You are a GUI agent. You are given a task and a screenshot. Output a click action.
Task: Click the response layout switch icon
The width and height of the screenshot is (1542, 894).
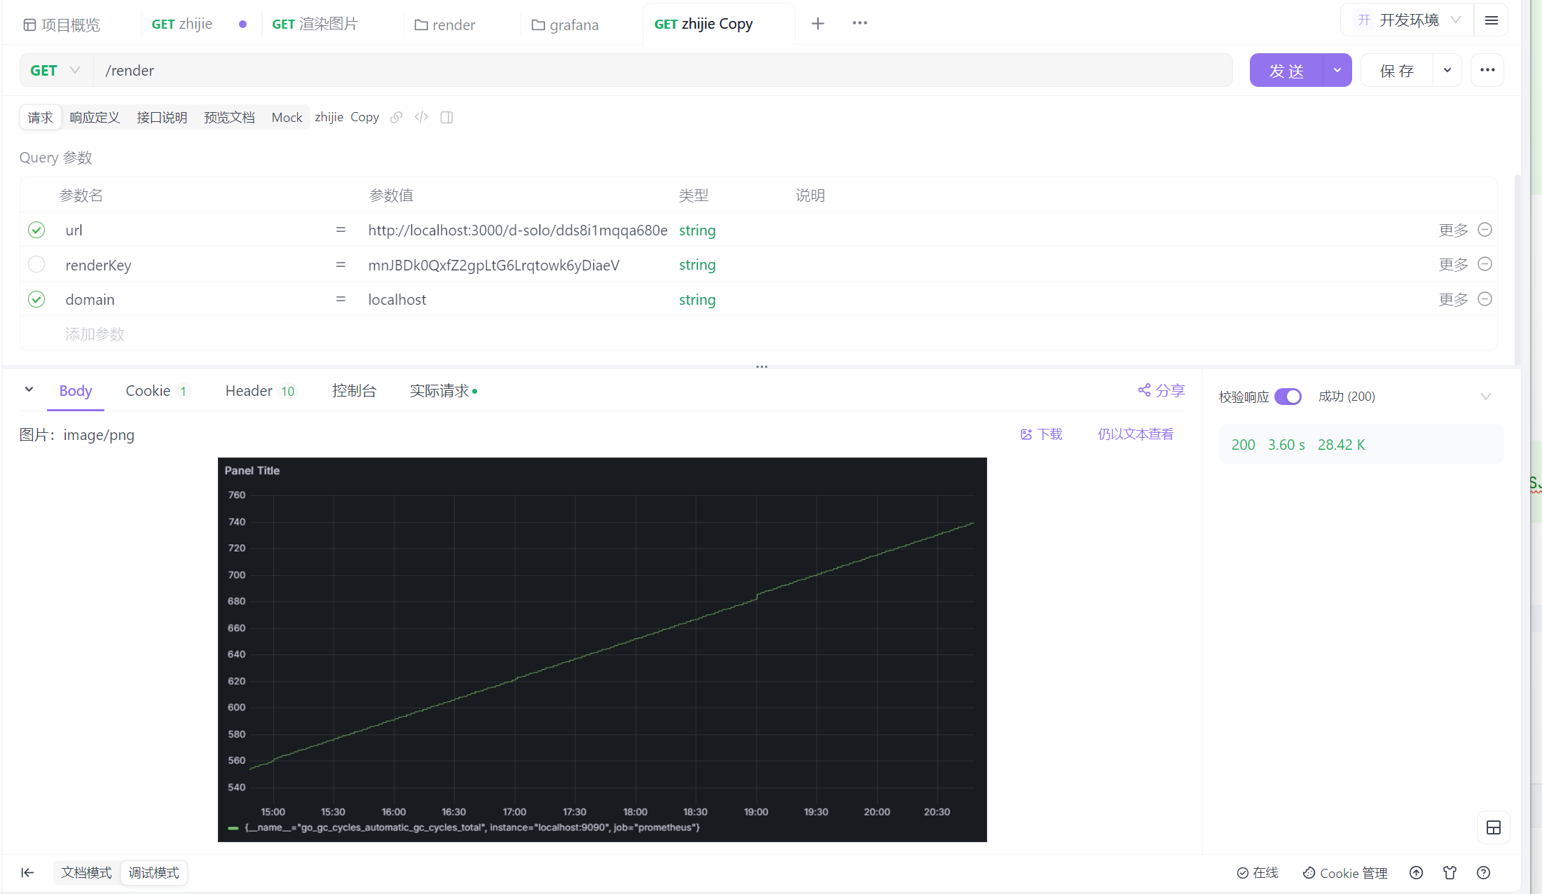[1493, 827]
